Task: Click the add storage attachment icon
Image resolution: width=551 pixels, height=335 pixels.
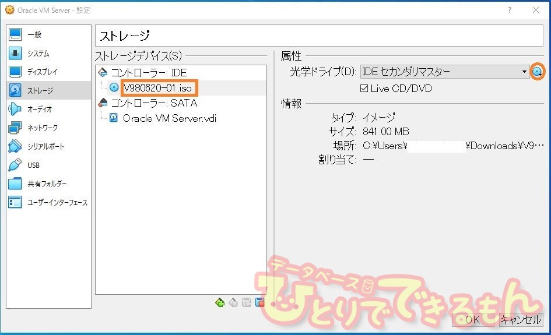Action: pos(247,302)
